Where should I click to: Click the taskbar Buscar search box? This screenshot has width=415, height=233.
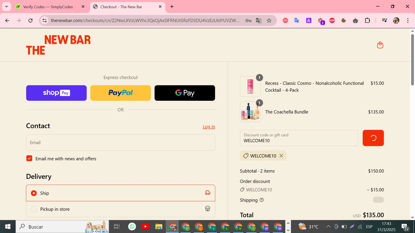(62, 227)
